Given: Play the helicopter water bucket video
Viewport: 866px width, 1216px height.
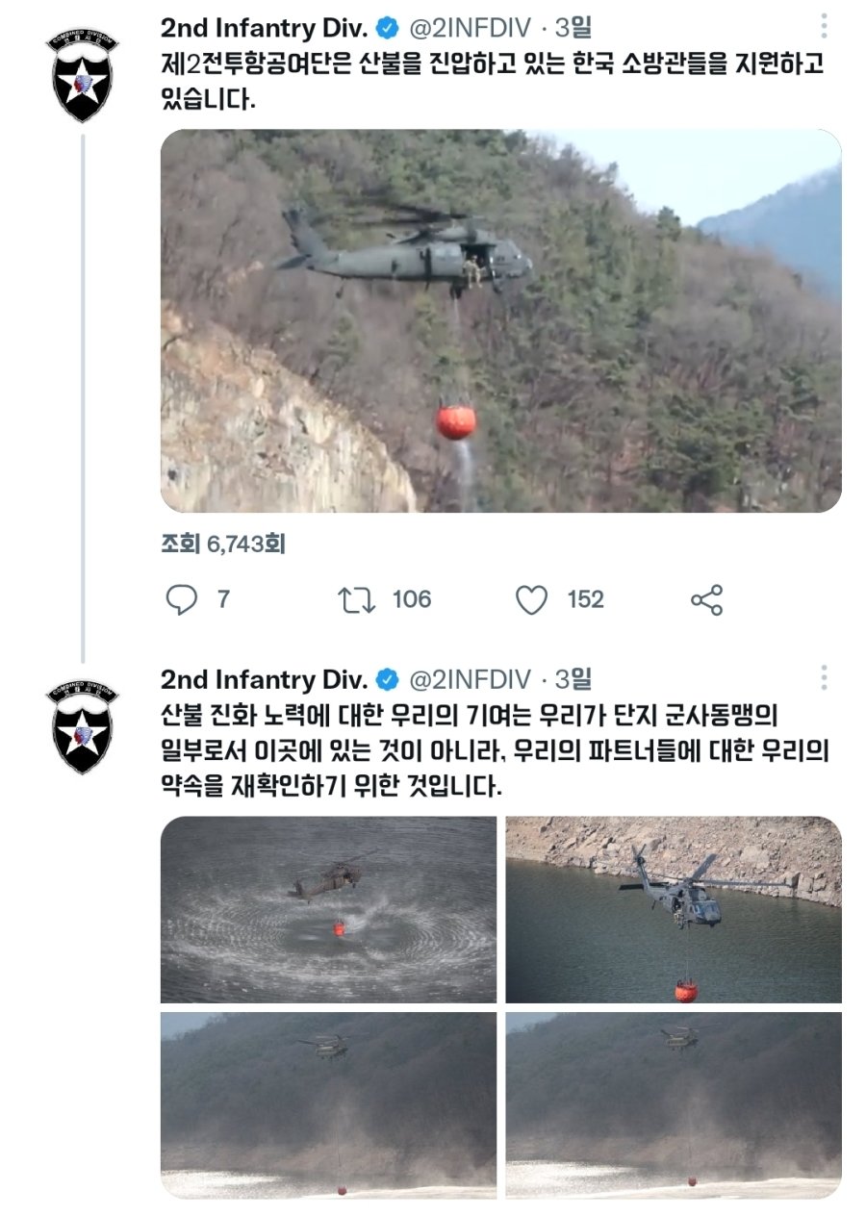Looking at the screenshot, I should [500, 320].
